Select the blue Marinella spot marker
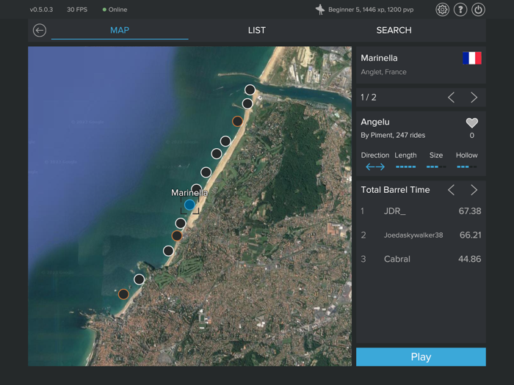The height and width of the screenshot is (385, 514). tap(189, 205)
